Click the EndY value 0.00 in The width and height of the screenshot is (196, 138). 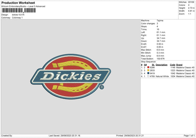click(160, 47)
